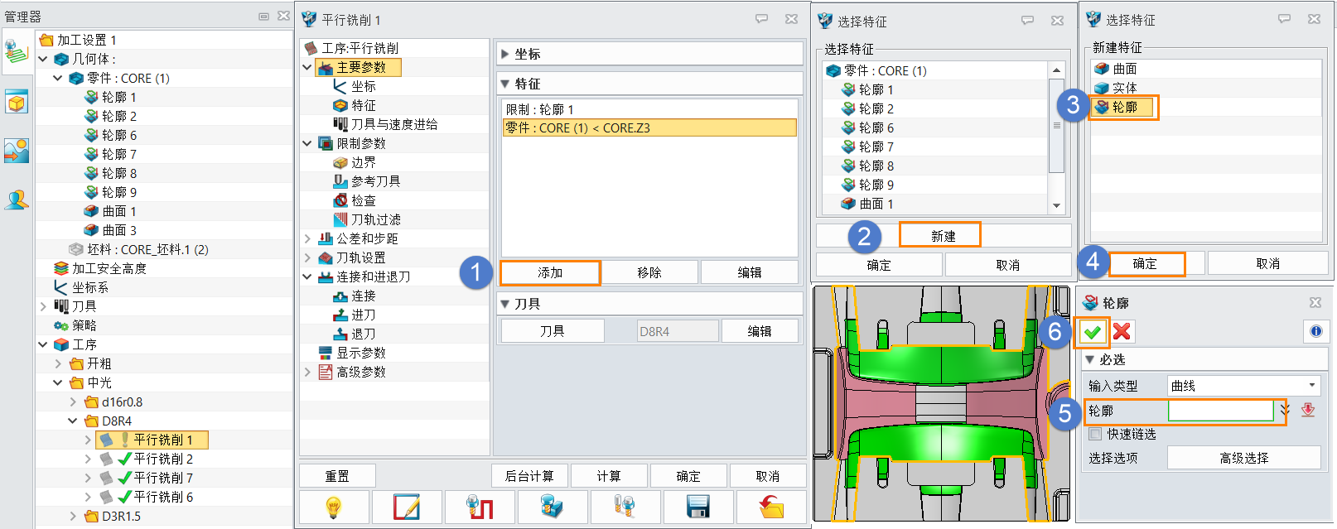Click the stock and tool icon in bottom toolbar
Screen dimensions: 1337x529
[x=625, y=507]
